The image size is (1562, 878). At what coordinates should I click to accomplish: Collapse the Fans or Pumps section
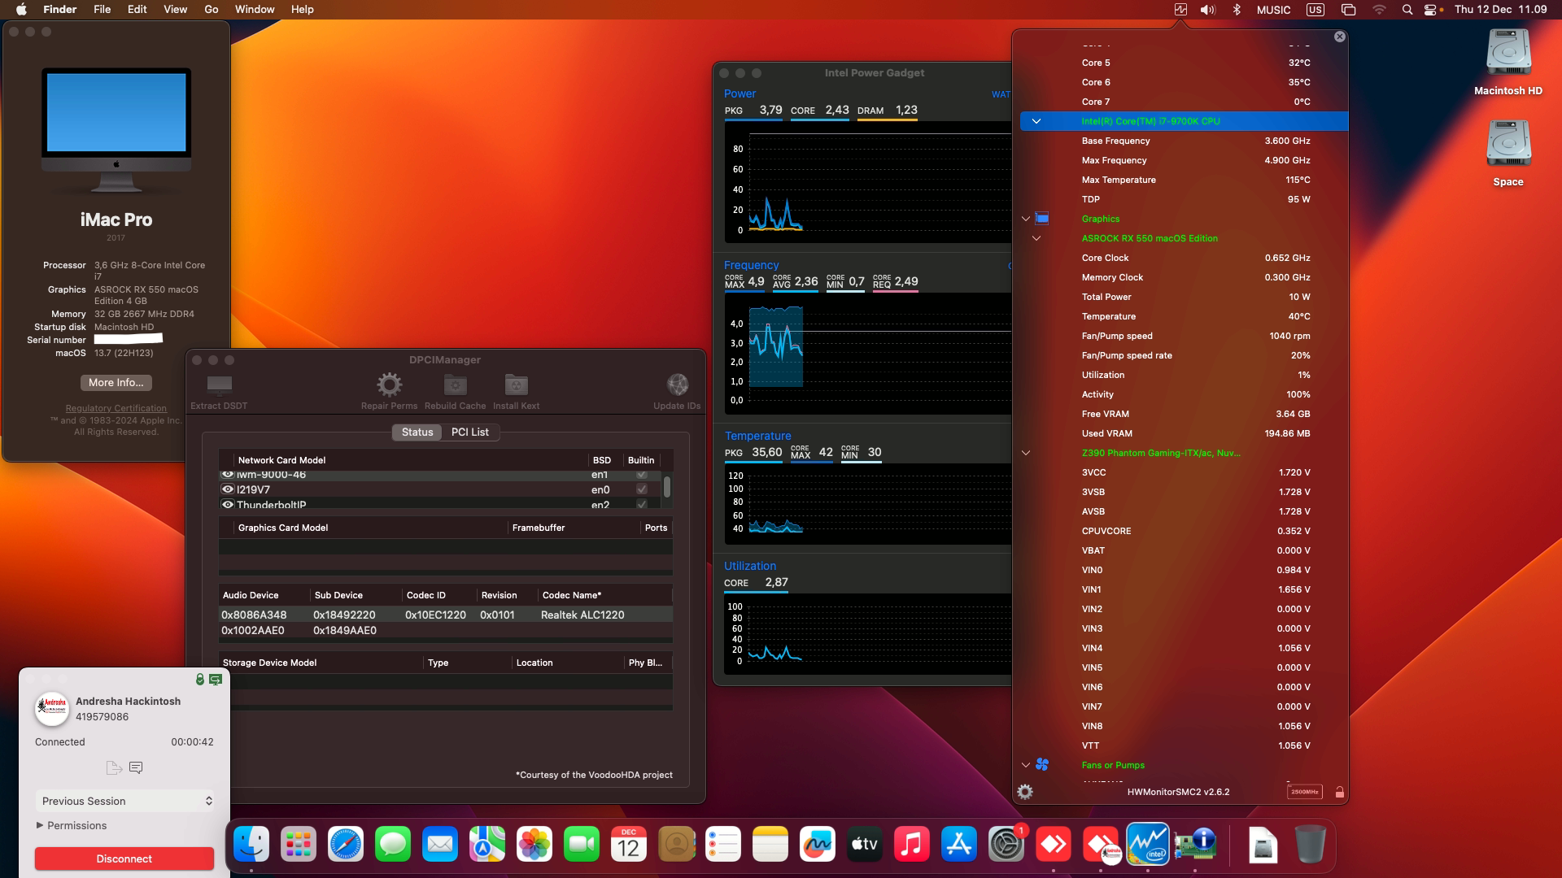click(1025, 764)
